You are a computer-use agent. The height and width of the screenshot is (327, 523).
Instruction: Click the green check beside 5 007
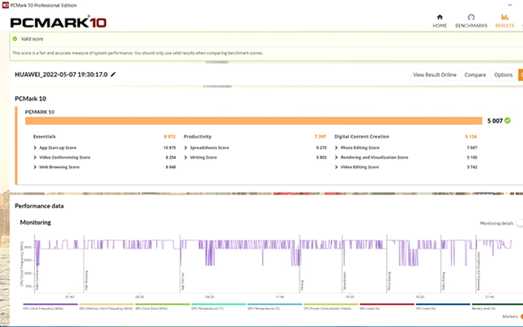pos(507,121)
